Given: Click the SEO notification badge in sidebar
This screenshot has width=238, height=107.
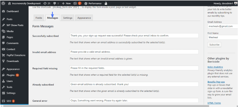Looking at the screenshot, I should pyautogui.click(x=13, y=101).
